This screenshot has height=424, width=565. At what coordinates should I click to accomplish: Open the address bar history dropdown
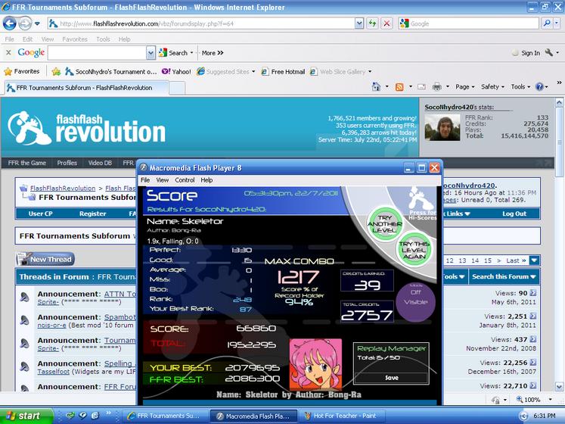click(x=359, y=23)
